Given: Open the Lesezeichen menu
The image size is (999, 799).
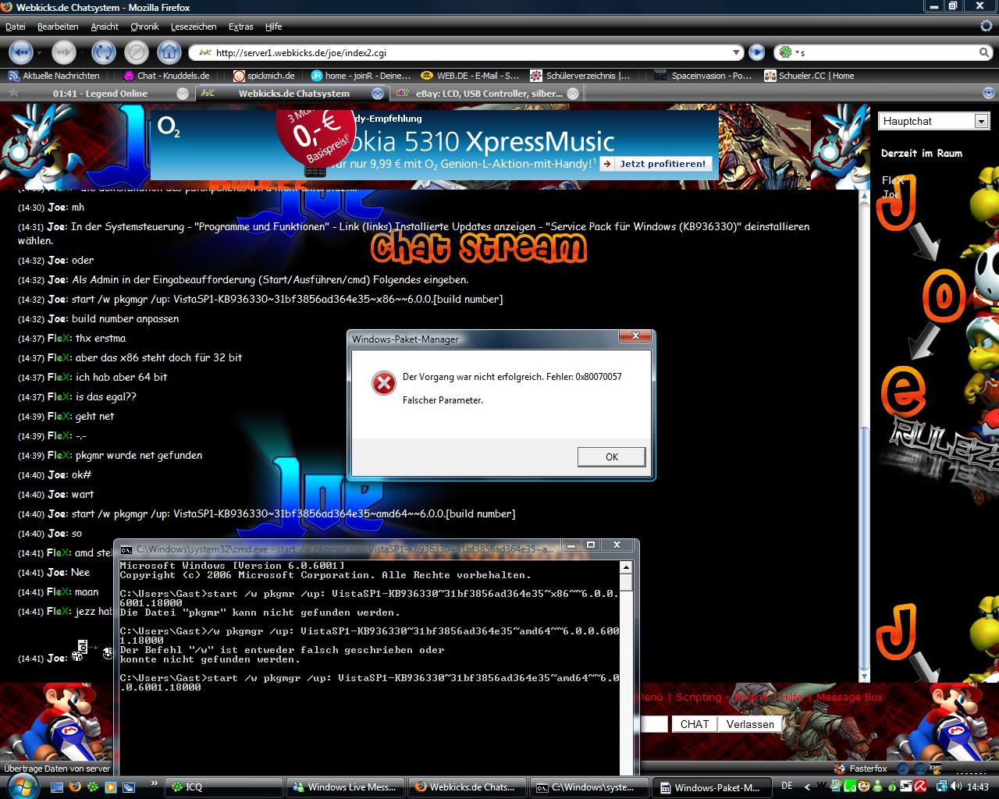Looking at the screenshot, I should (194, 27).
